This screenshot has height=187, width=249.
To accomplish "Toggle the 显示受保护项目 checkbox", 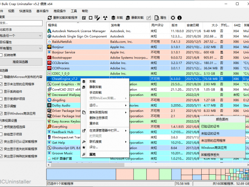I will 1,99.
